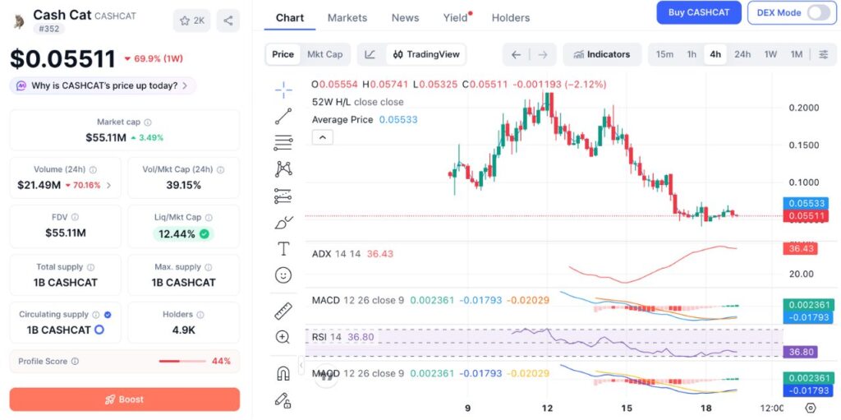Toggle the magnet snap mode

283,372
